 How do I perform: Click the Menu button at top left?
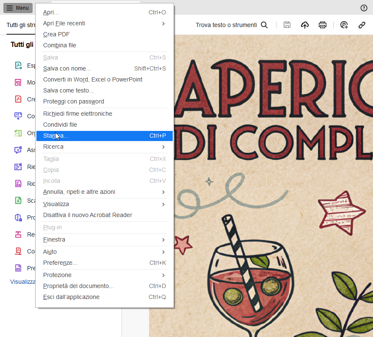click(18, 8)
